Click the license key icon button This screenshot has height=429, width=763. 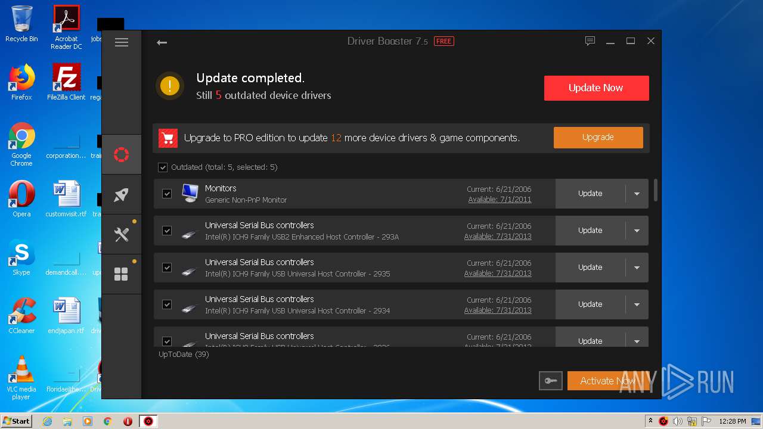(x=550, y=381)
